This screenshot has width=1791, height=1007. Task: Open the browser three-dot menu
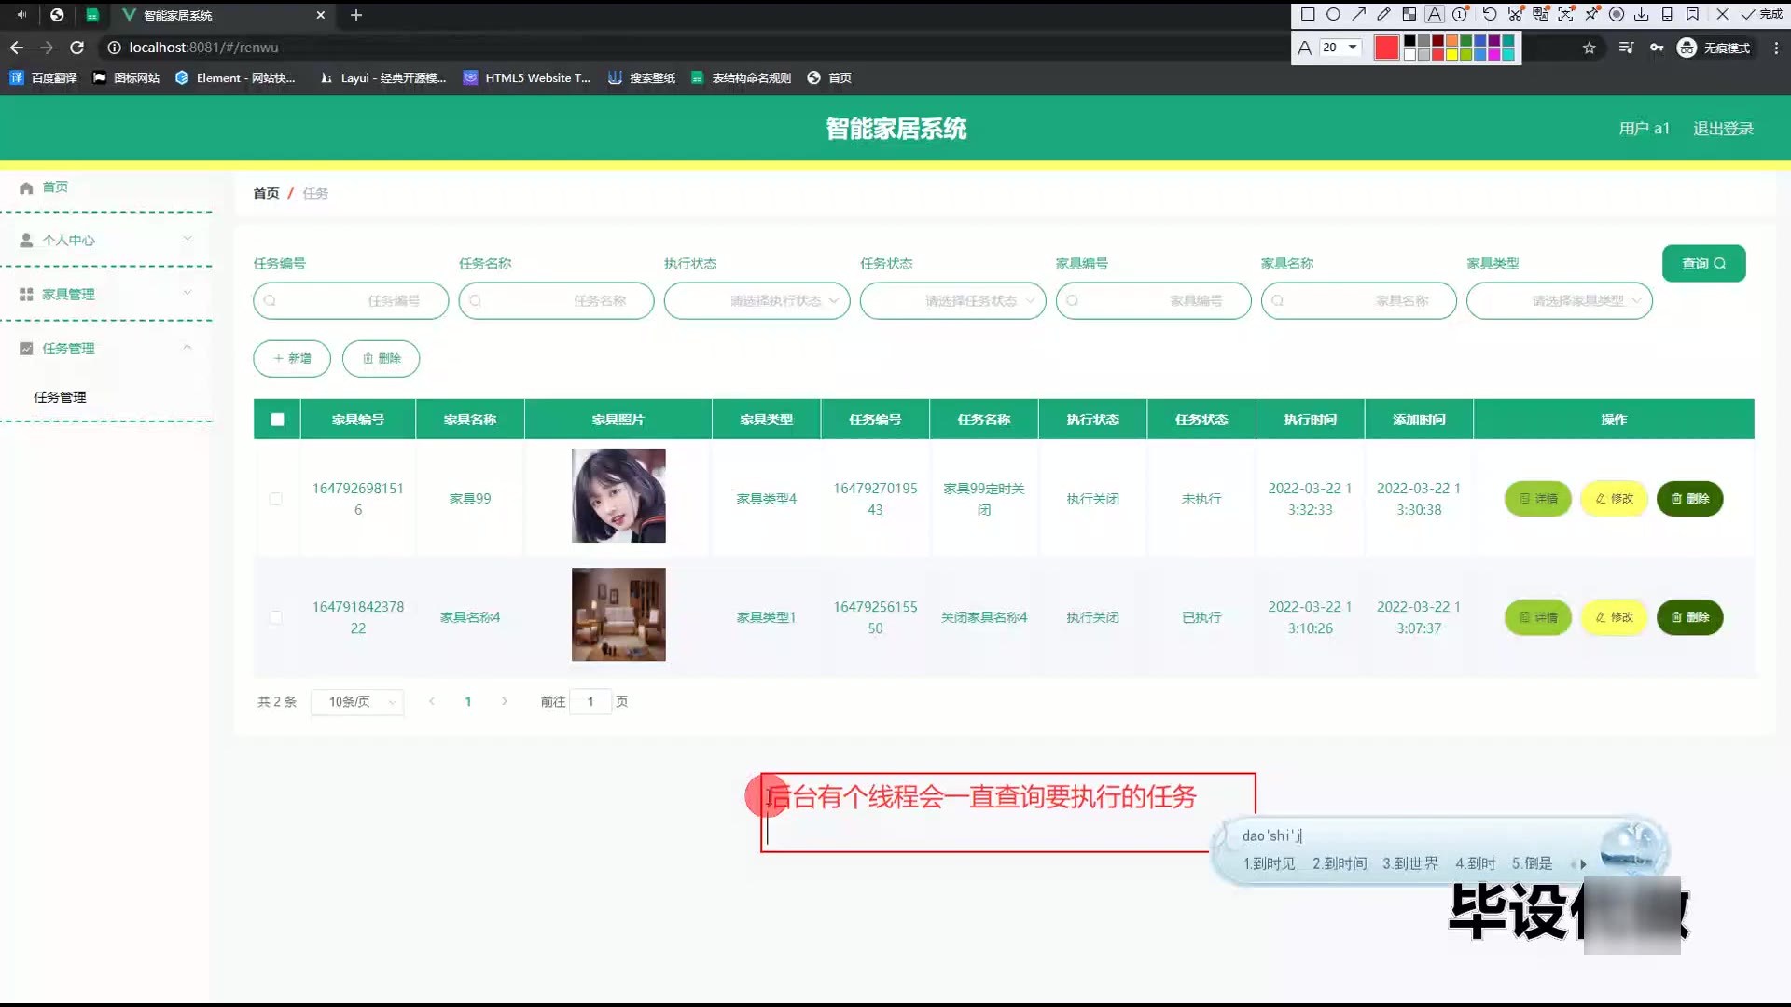[x=1776, y=48]
